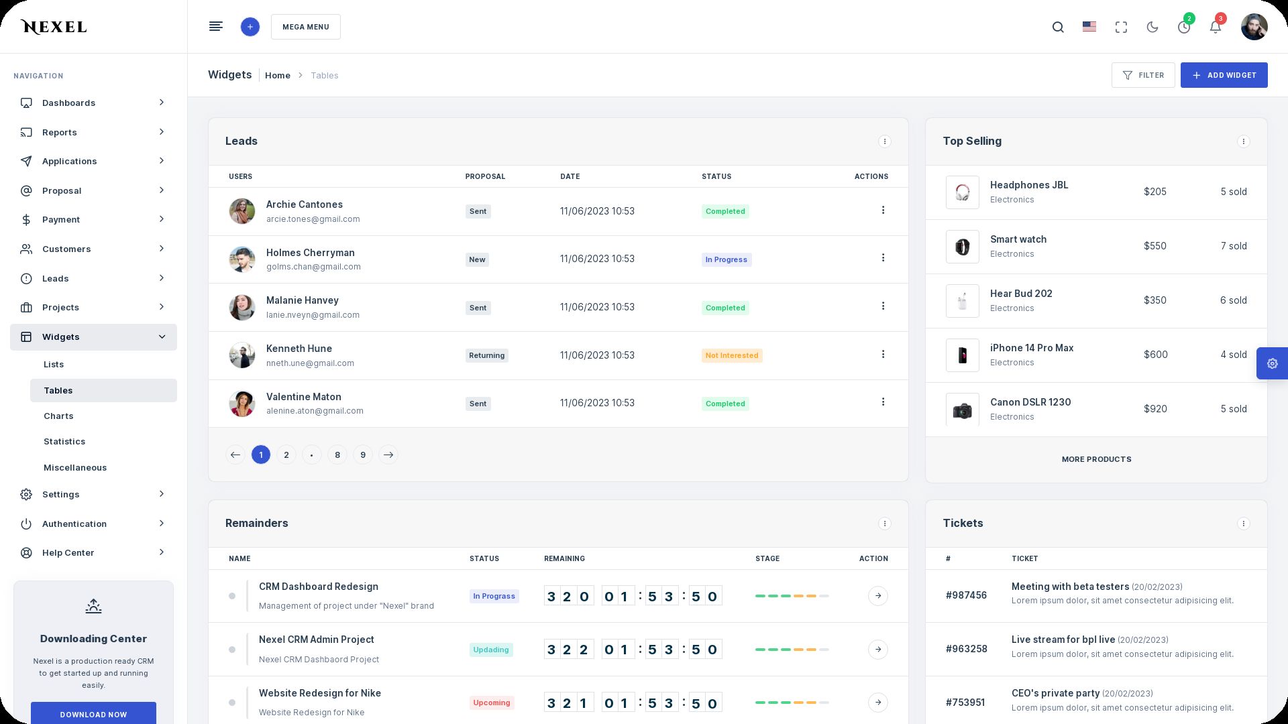The height and width of the screenshot is (724, 1288).
Task: Open the search icon in header
Action: pos(1058,27)
